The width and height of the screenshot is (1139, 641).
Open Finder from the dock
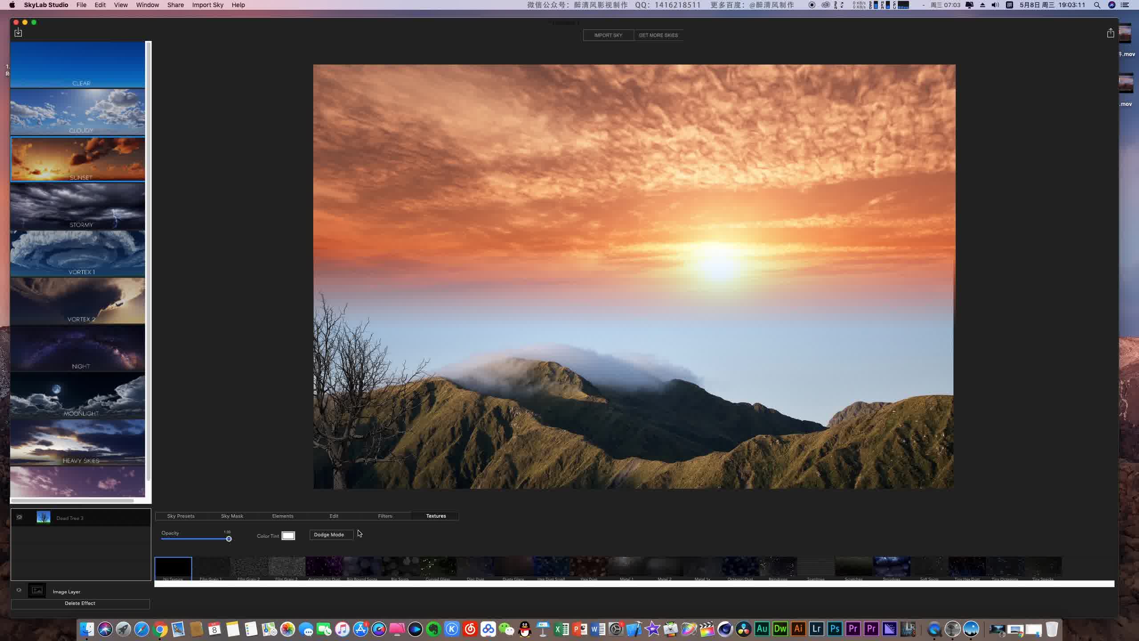tap(87, 629)
